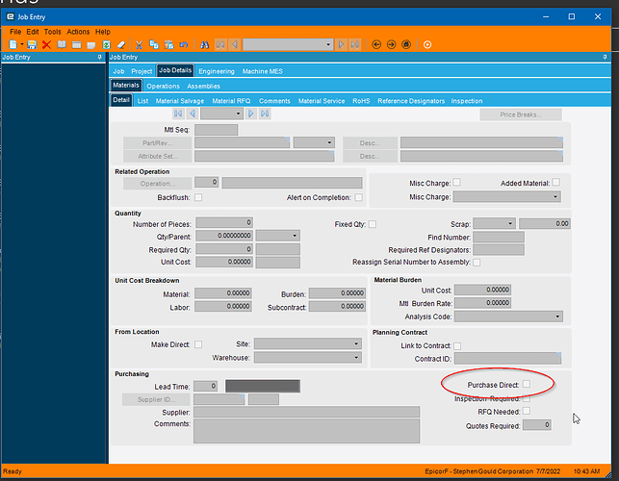Open the Analysis Code dropdown
Viewport: 619px width, 481px height.
557,316
